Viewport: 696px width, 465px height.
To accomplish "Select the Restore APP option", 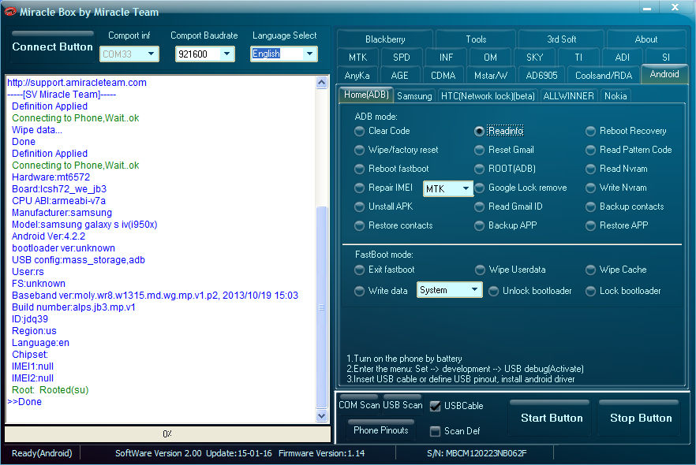I will tap(617, 225).
